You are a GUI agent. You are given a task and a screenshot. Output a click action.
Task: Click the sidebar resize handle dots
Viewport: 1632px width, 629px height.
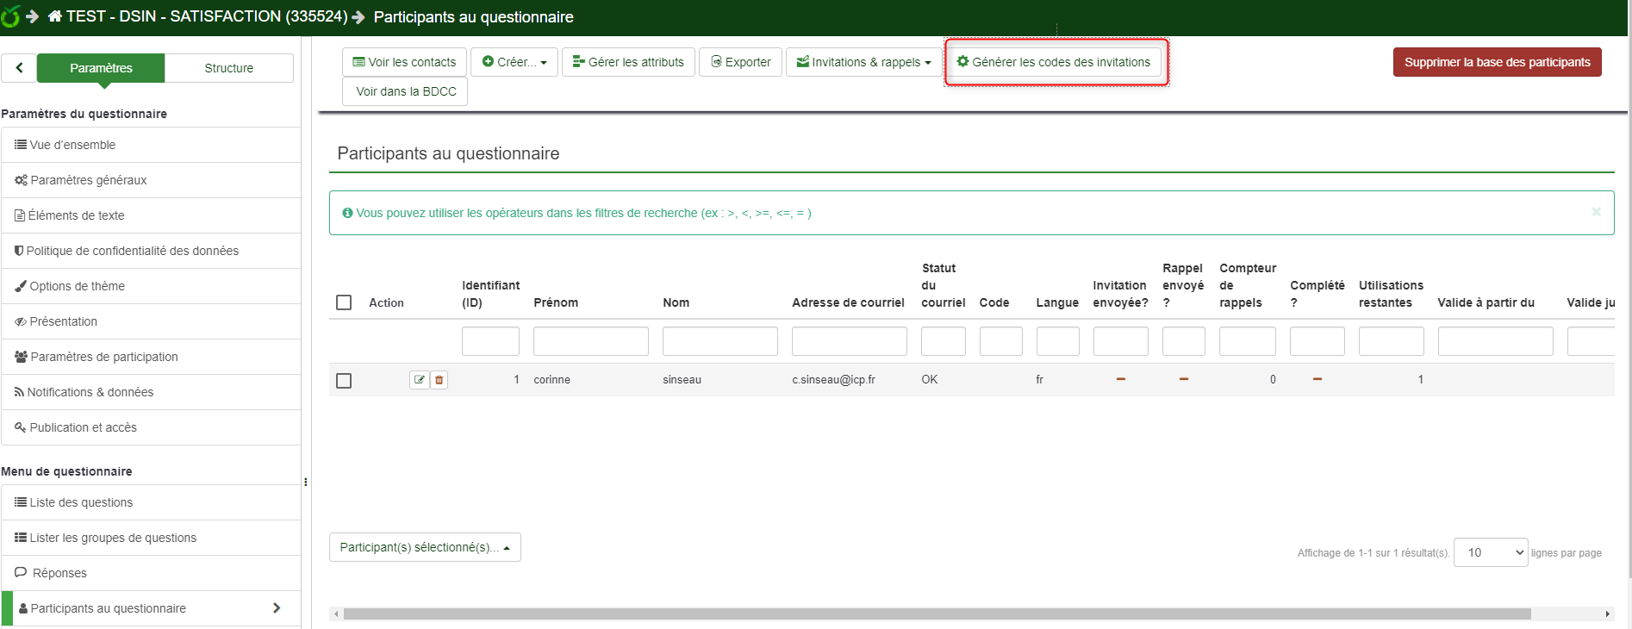306,483
